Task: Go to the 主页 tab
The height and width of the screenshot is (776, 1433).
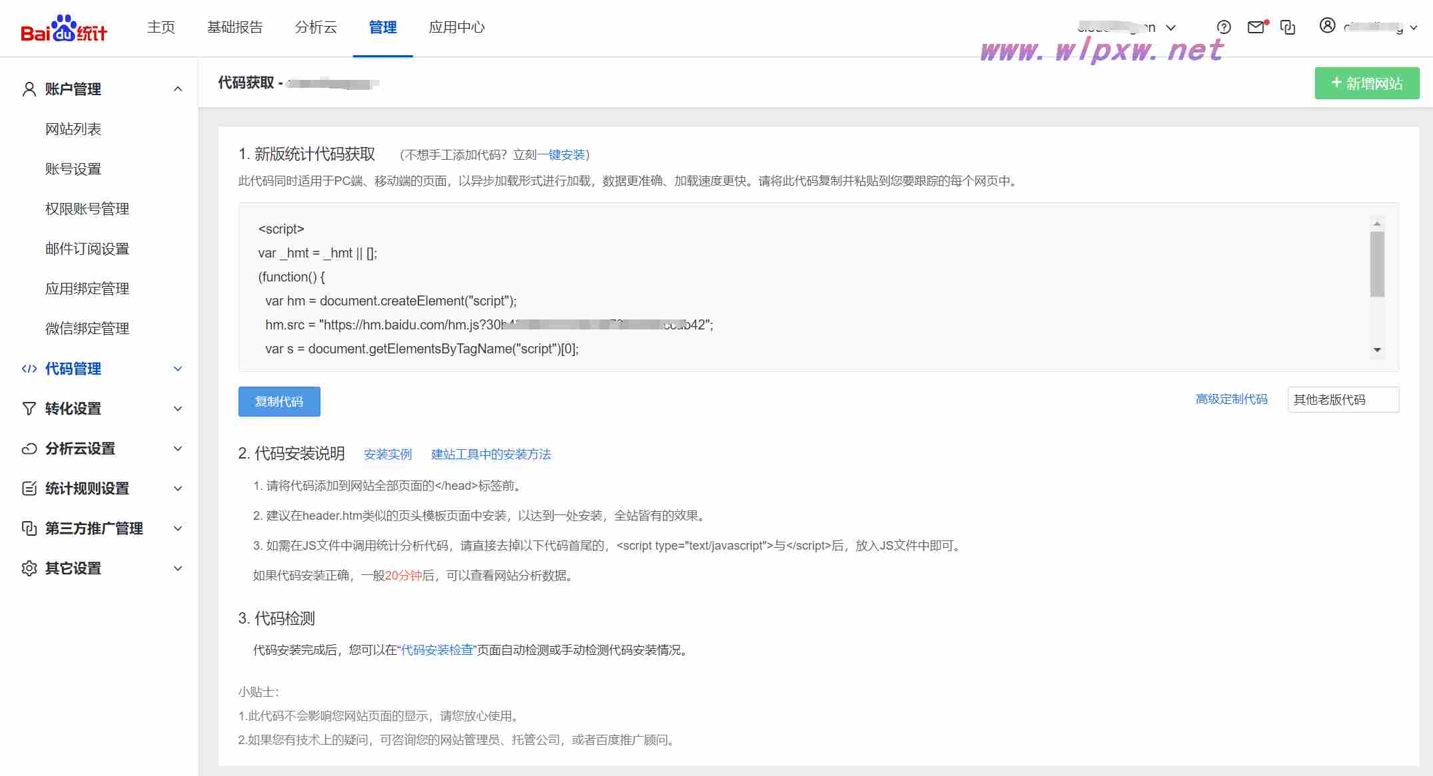Action: [x=161, y=27]
